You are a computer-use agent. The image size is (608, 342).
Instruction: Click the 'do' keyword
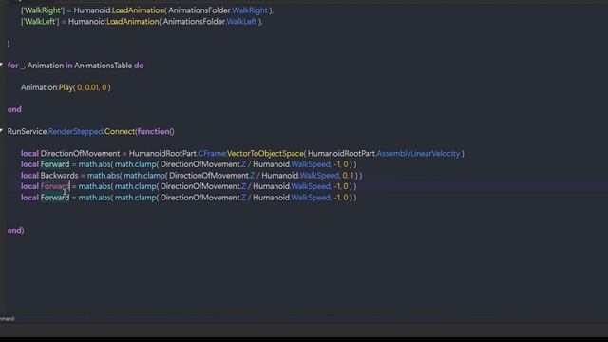tap(139, 66)
